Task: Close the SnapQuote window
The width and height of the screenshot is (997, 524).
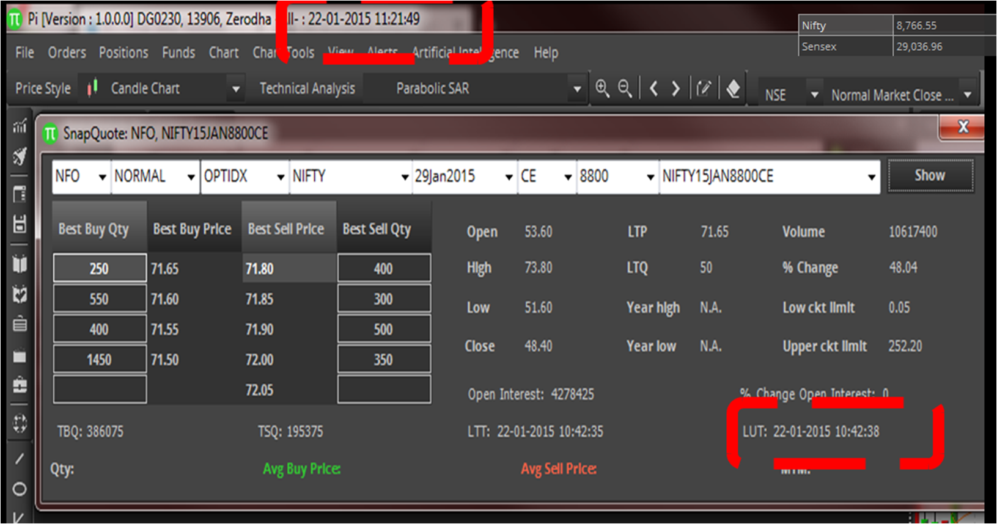Action: click(x=963, y=126)
